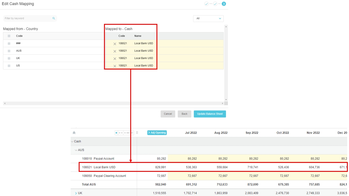Select the first level-view dot selector
The height and width of the screenshot is (196, 349).
[116, 133]
